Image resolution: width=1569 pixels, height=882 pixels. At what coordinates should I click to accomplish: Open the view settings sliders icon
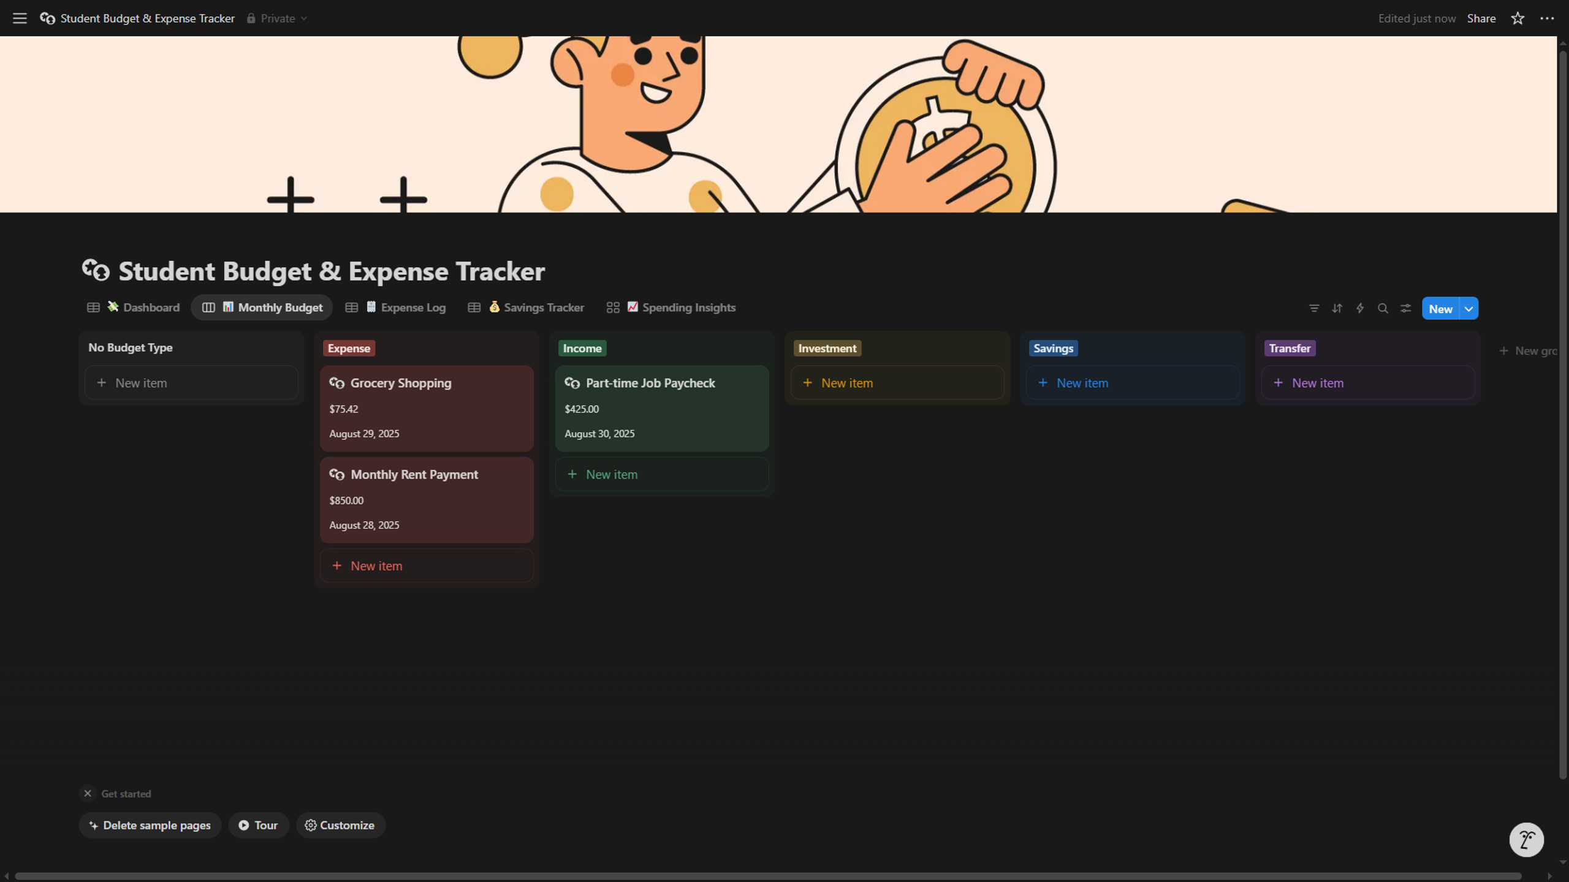[1406, 309]
